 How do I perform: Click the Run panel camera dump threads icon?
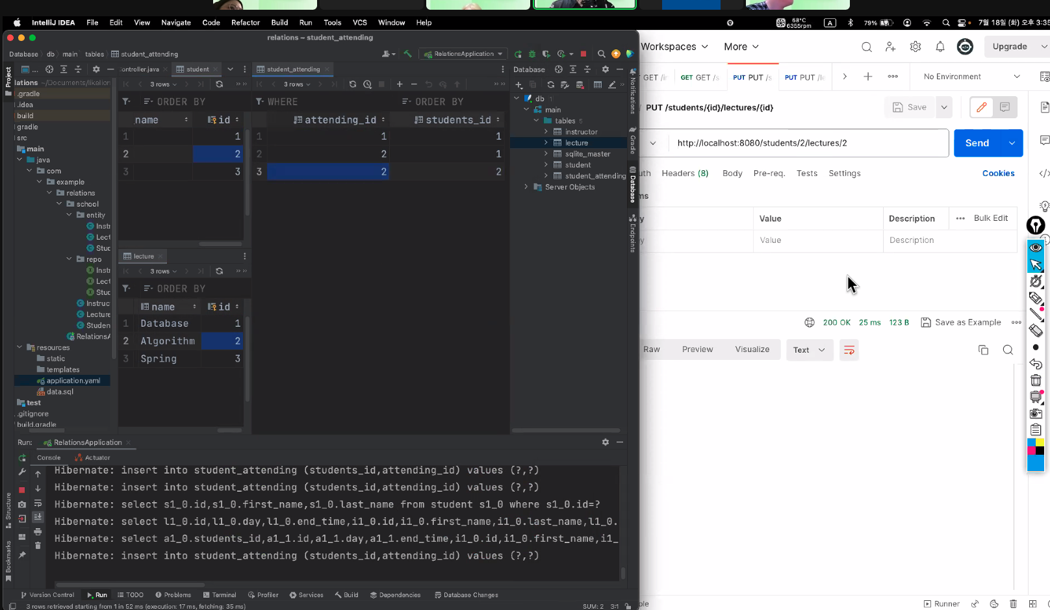[22, 504]
